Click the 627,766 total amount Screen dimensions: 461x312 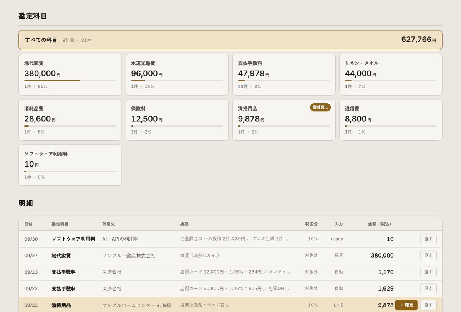(x=419, y=40)
